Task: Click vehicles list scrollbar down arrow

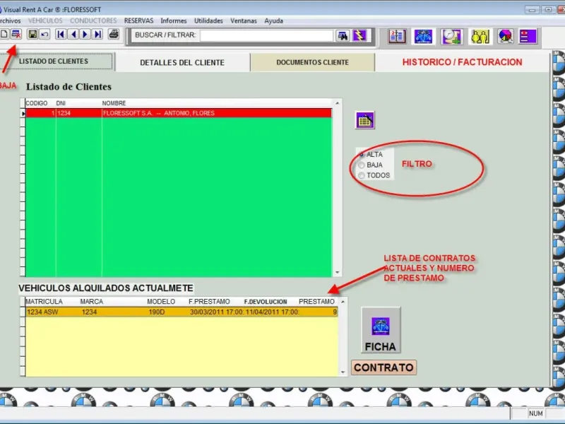Action: (343, 372)
